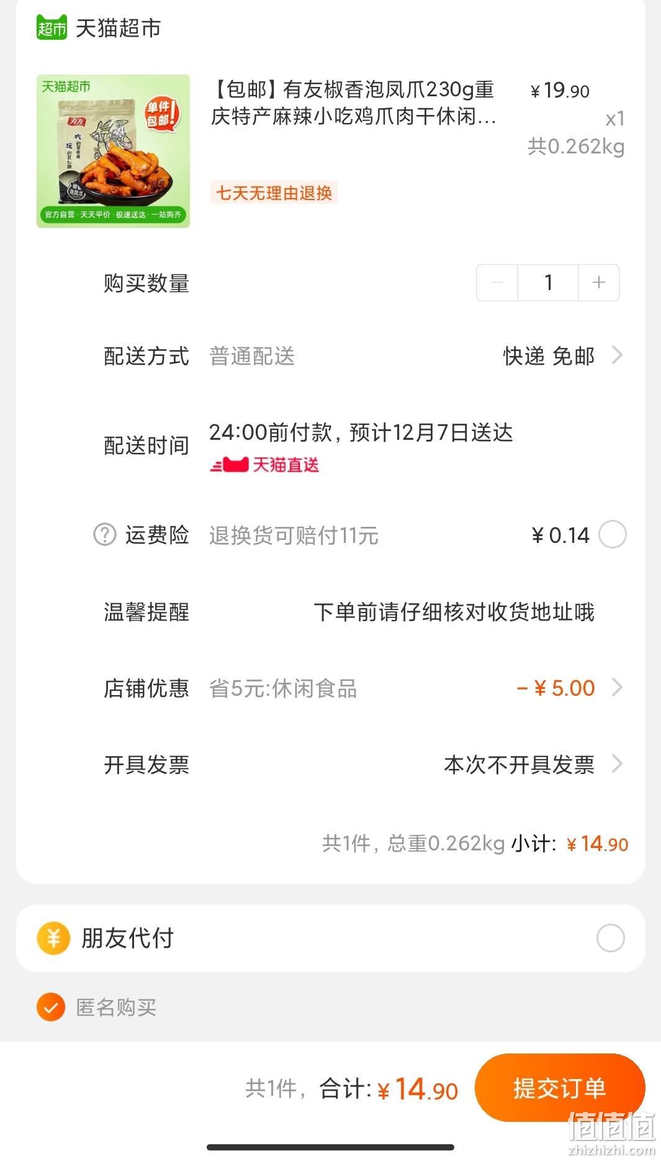661x1161 pixels.
Task: Select the 朋友代付 radio option
Action: coord(611,938)
